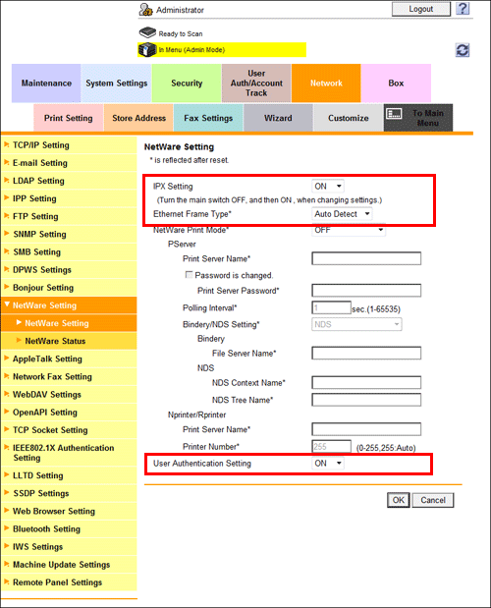
Task: Collapse the NetWare Setting menu arrow
Action: pos(7,304)
